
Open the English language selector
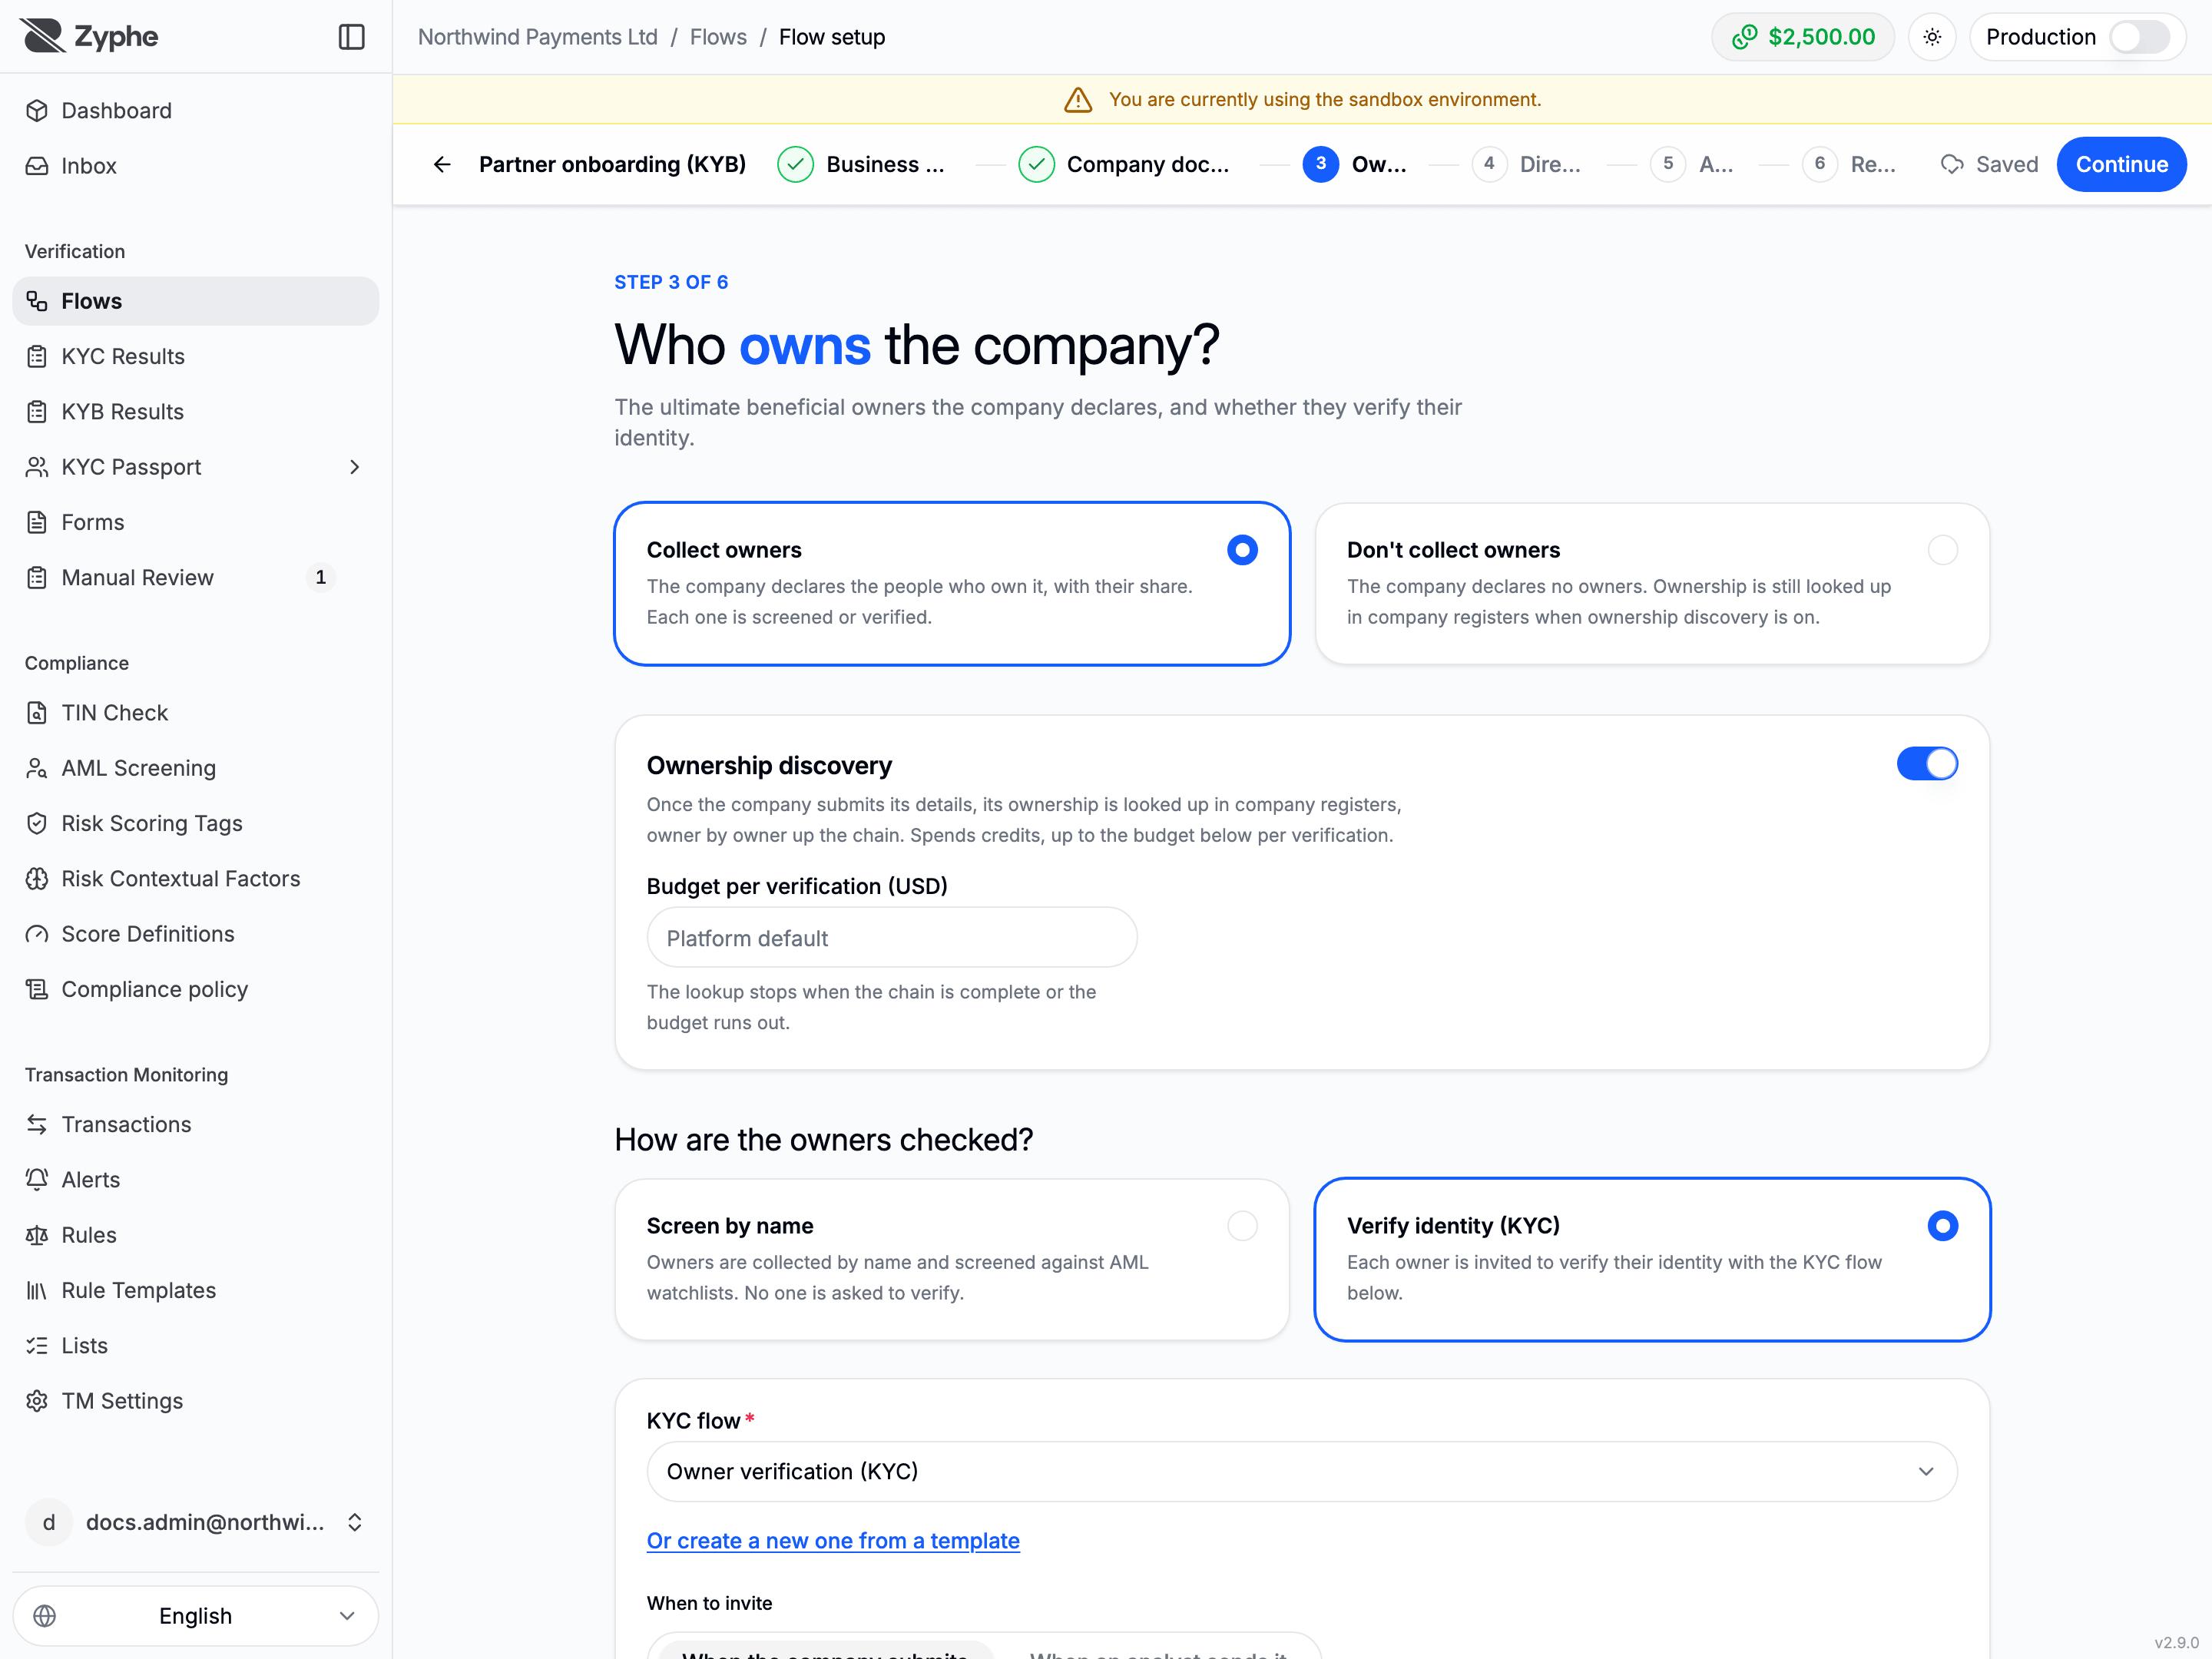coord(196,1616)
